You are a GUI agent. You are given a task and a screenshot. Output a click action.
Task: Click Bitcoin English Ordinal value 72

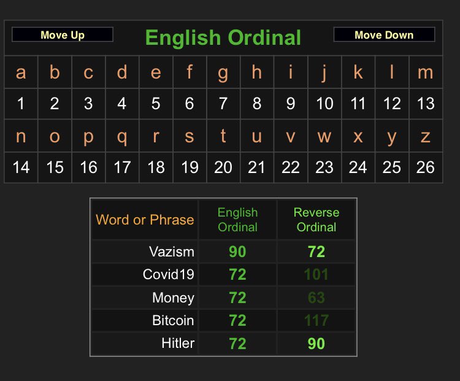click(x=237, y=320)
